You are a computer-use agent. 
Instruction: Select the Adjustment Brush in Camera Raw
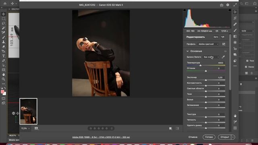click(235, 30)
